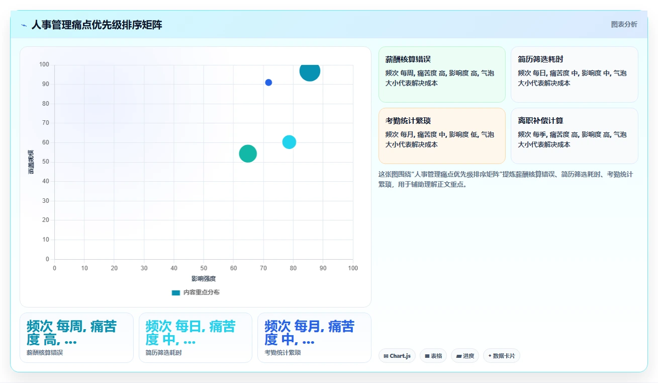
Task: Click the 考勤统计繁琐 caption under the stat card
Action: (x=283, y=353)
